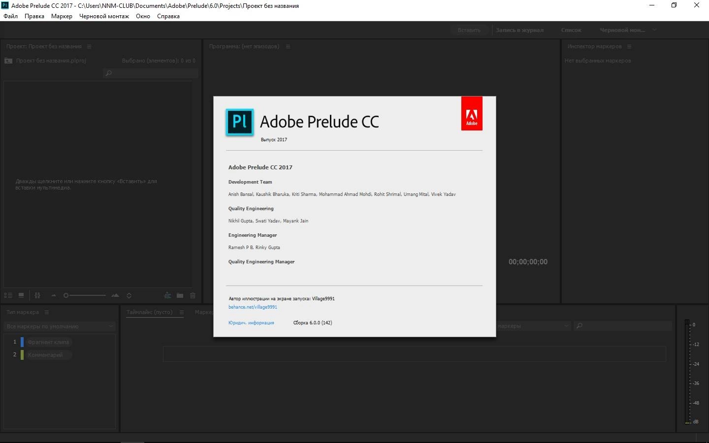This screenshot has height=443, width=709.
Task: Click the Выпуск 2017 release text
Action: 274,140
